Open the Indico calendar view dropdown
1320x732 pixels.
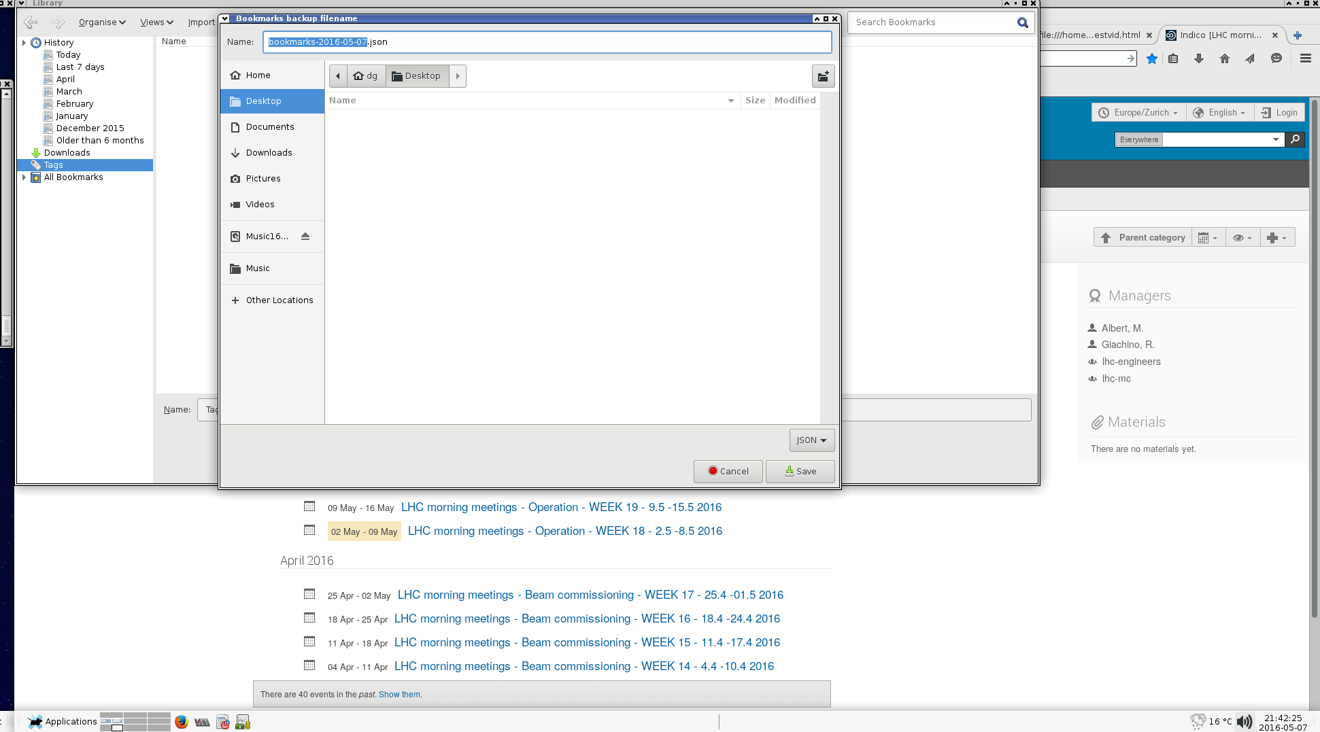(x=1208, y=238)
